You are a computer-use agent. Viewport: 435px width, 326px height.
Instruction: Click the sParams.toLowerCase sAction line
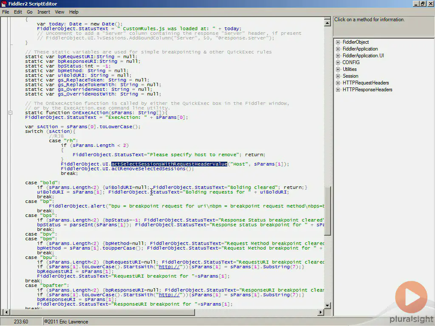83,126
